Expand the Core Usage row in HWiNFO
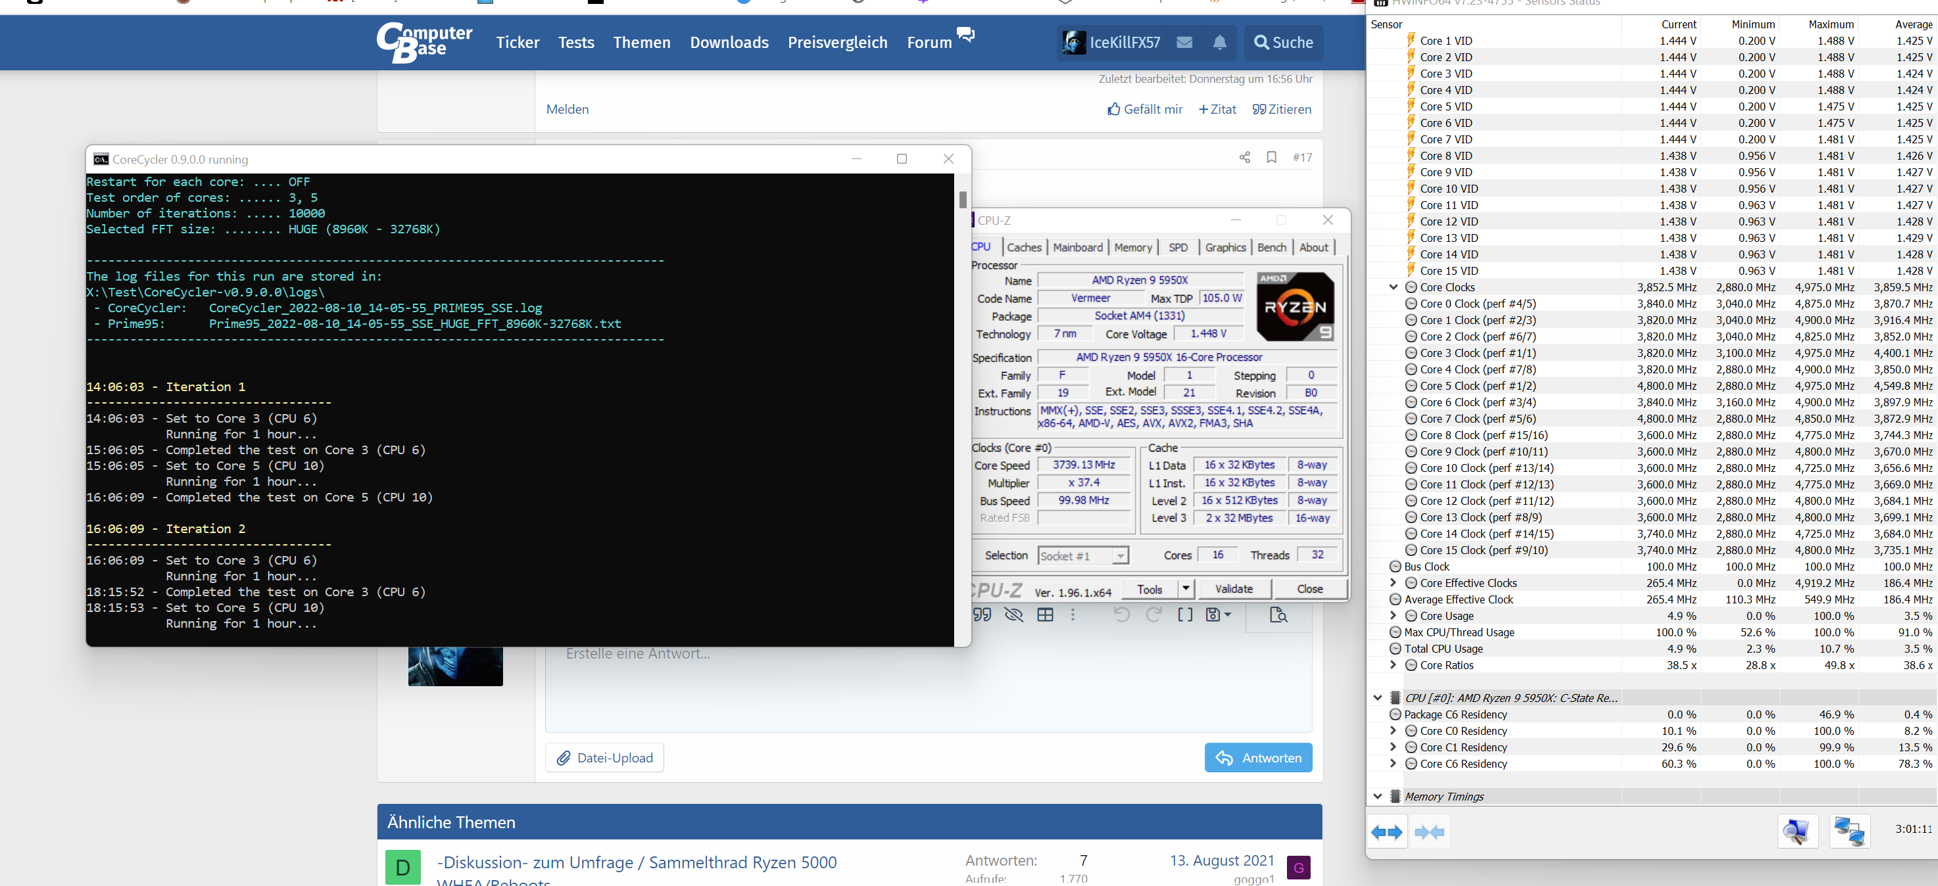The width and height of the screenshot is (1938, 886). (1393, 616)
